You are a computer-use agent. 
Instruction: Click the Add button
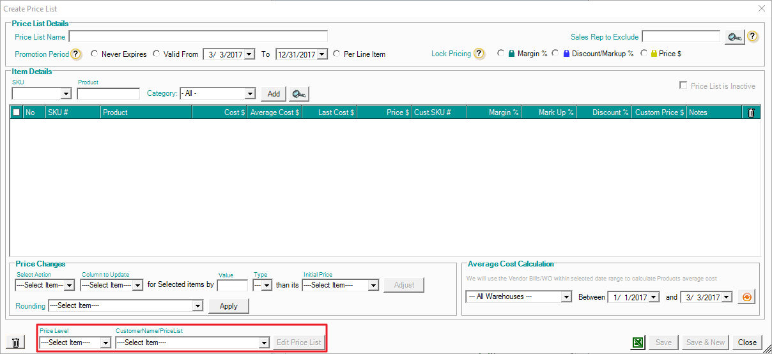tap(274, 94)
